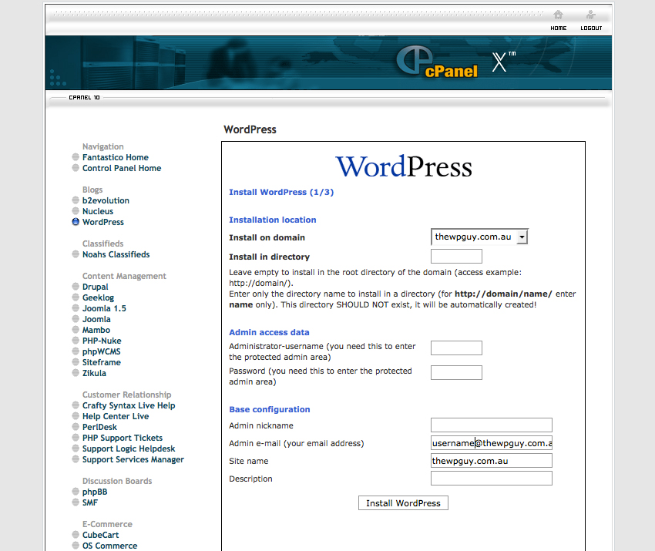Choose Joomla 1.5 from Content Management
Viewport: 655px width, 551px height.
(x=104, y=308)
